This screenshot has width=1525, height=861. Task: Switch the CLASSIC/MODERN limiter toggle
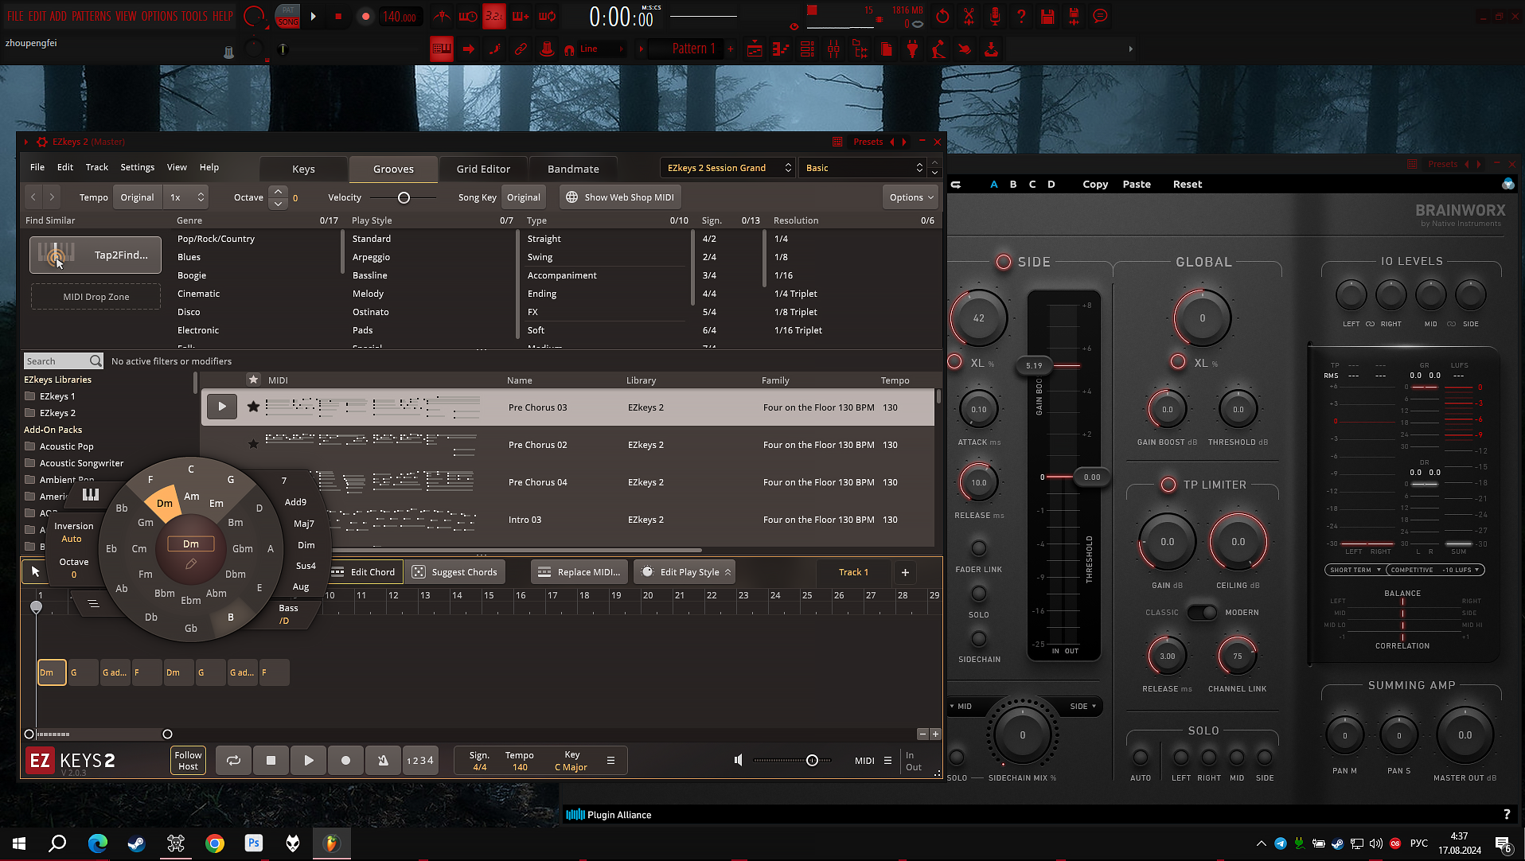[x=1203, y=612]
